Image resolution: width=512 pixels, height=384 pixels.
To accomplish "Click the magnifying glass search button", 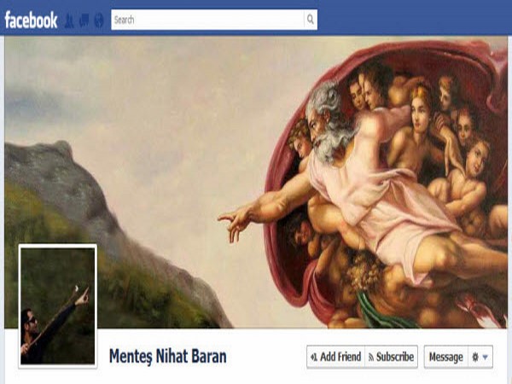I will click(311, 20).
